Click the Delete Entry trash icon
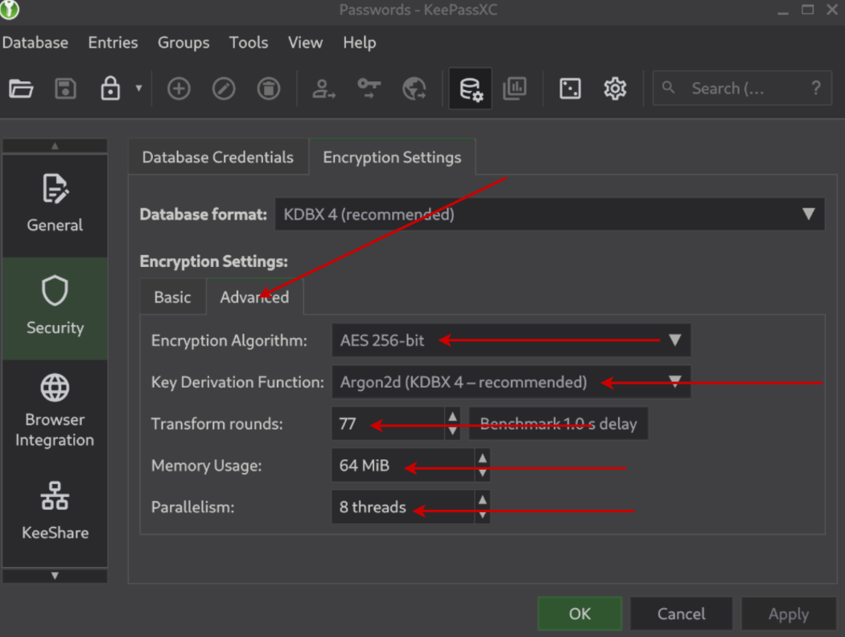The height and width of the screenshot is (637, 845). [269, 88]
